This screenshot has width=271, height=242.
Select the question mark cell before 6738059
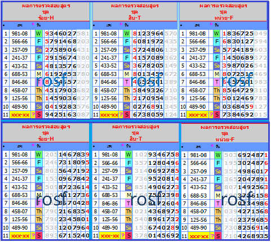121,115
